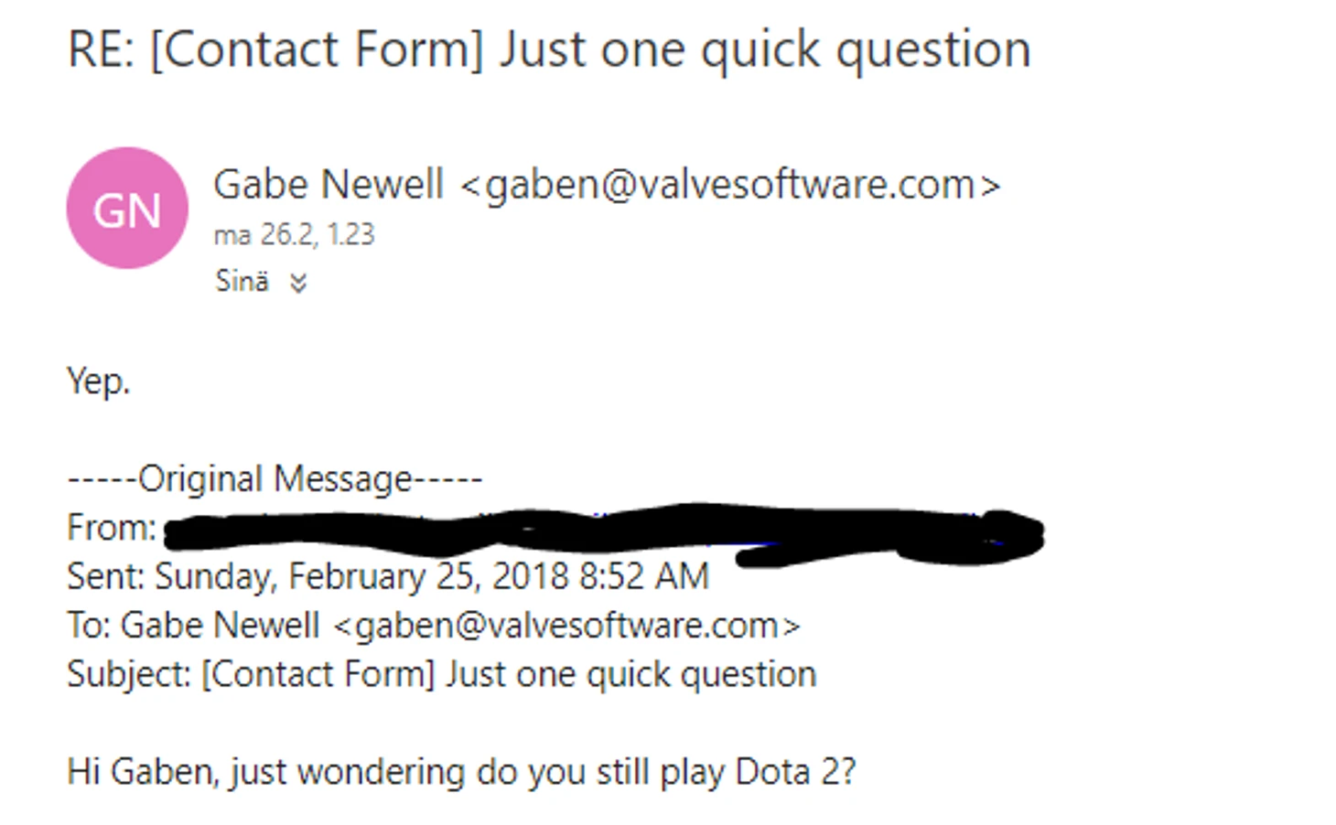Expand recipient details chevron next to Sinä

click(297, 283)
